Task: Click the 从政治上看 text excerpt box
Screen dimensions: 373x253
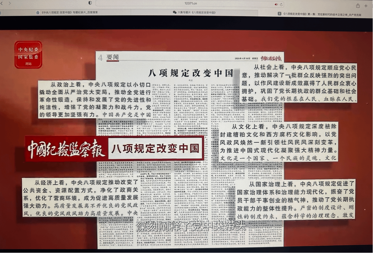Action: pyautogui.click(x=95, y=100)
